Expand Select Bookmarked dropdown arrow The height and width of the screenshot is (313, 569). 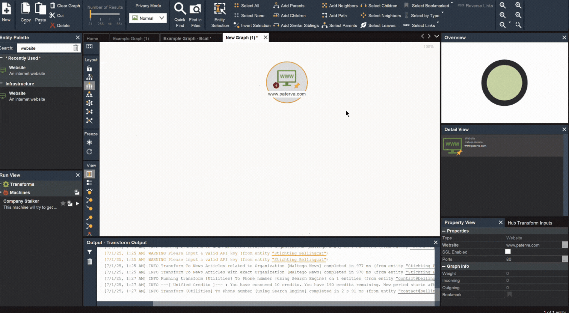coord(452,3)
